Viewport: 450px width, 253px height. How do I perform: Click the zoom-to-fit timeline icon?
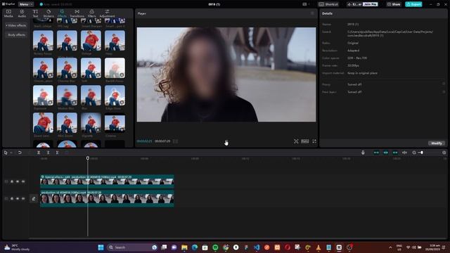444,153
